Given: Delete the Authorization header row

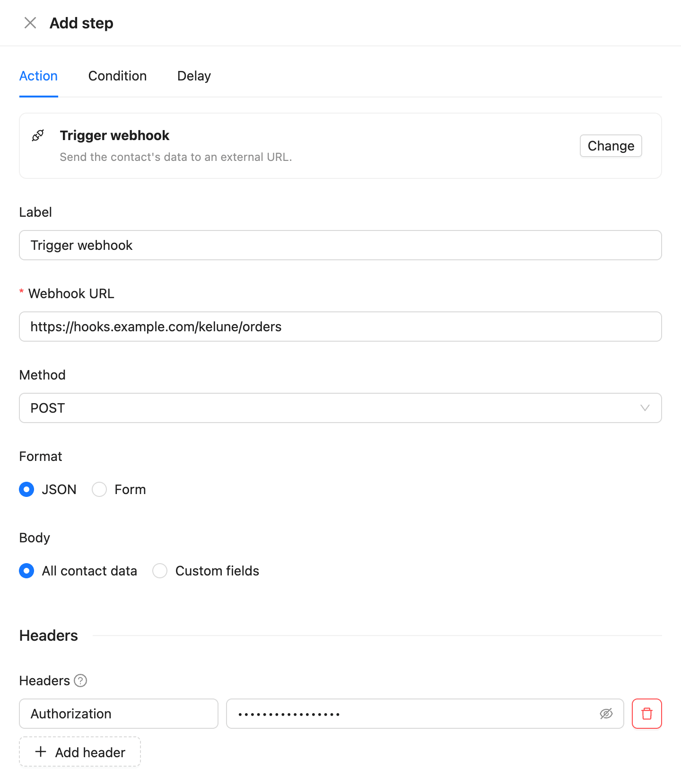Looking at the screenshot, I should pos(647,714).
